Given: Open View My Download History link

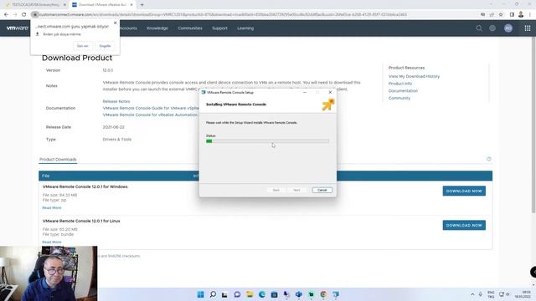Looking at the screenshot, I should click(414, 76).
